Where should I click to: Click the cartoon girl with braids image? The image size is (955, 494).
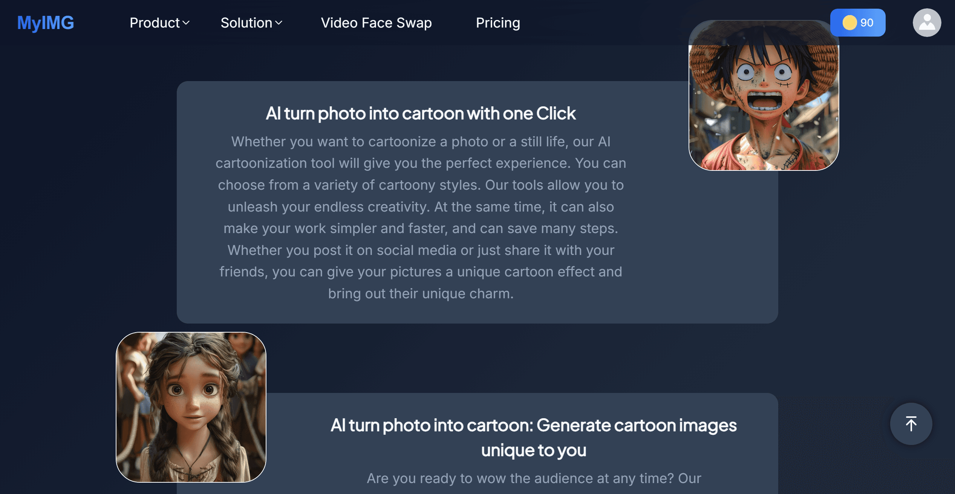tap(191, 407)
